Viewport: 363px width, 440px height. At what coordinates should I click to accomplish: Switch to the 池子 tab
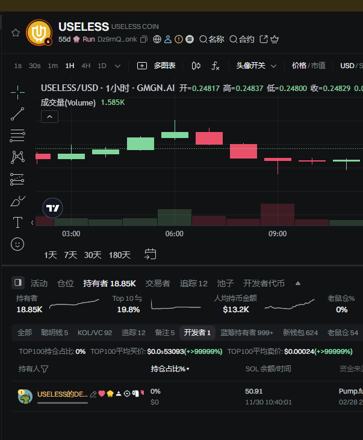[225, 283]
